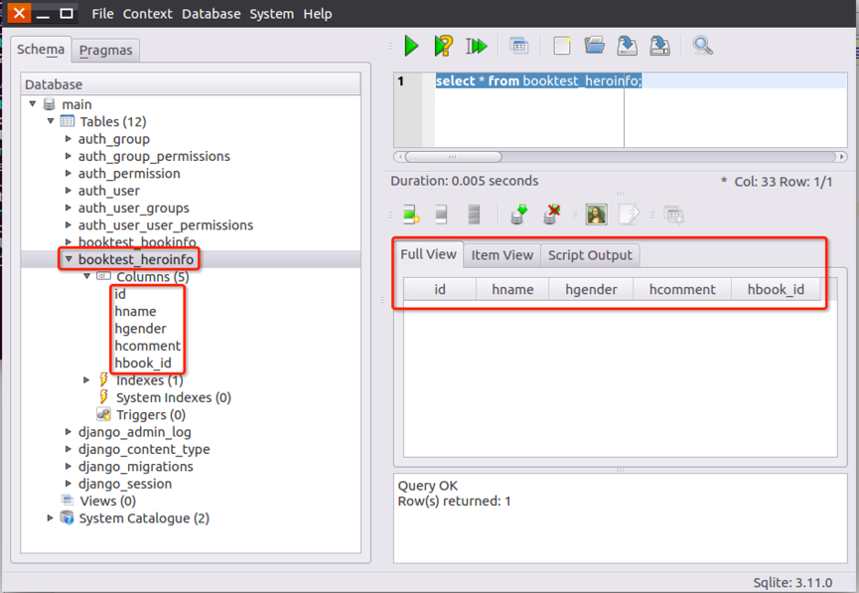Viewport: 859px width, 593px height.
Task: Expand the System Catalogue (2) node
Action: pyautogui.click(x=51, y=519)
